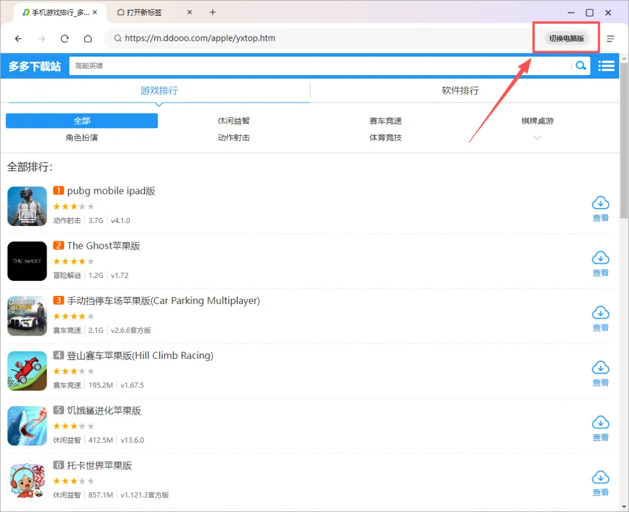The width and height of the screenshot is (629, 512).
Task: Click download cloud icon for Hill Climb Racing
Action: (600, 368)
